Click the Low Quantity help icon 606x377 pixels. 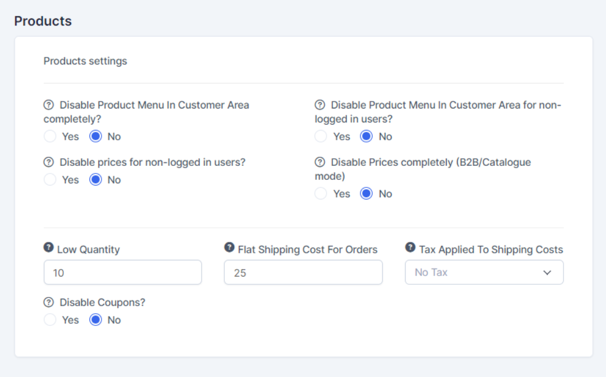[x=49, y=247]
